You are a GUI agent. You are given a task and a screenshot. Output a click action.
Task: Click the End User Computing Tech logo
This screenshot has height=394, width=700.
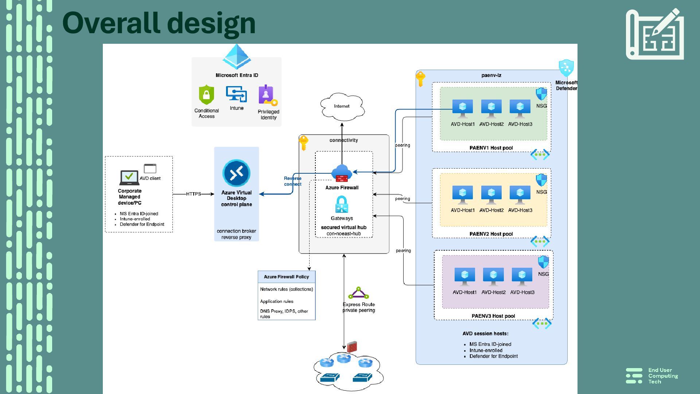(652, 376)
